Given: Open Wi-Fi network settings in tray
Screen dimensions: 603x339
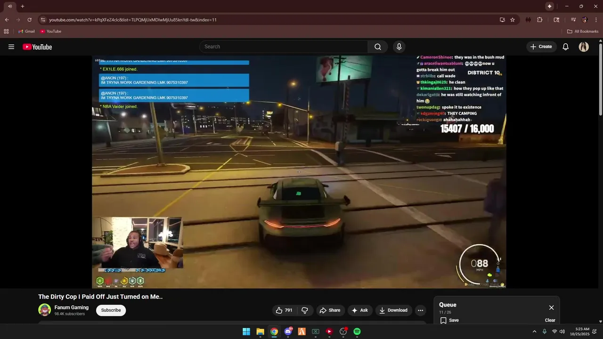Looking at the screenshot, I should (x=554, y=331).
